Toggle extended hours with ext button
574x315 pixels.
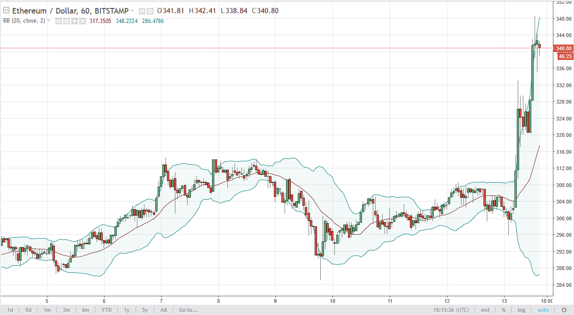point(485,310)
